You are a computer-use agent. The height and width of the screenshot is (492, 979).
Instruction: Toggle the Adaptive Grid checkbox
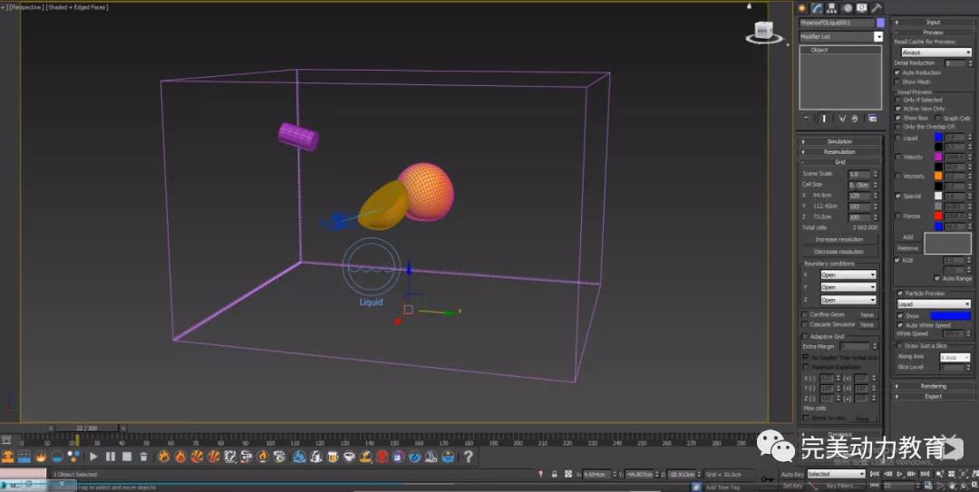tap(805, 336)
